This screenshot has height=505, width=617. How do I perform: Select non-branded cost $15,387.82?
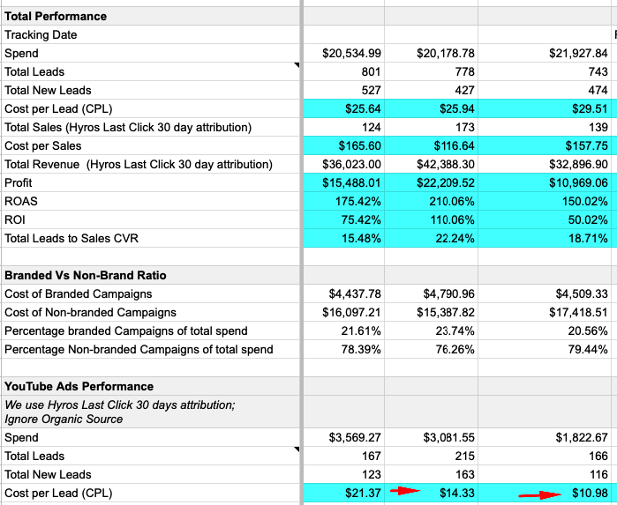pos(432,312)
